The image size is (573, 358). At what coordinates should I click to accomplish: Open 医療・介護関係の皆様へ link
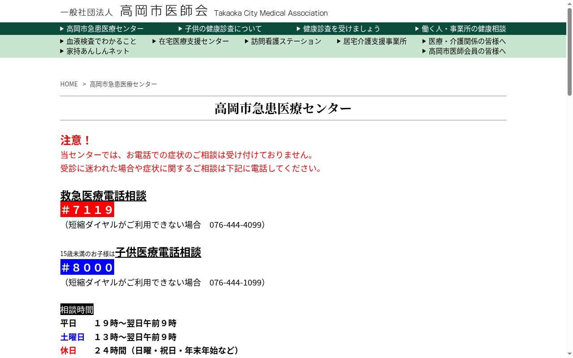464,41
